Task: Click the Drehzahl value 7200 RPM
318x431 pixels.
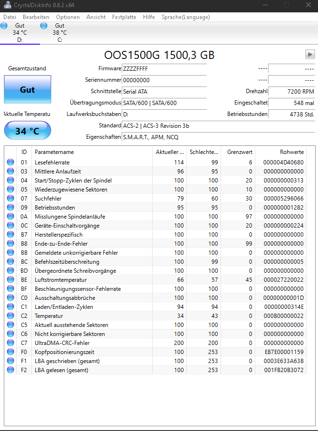Action: click(x=291, y=92)
